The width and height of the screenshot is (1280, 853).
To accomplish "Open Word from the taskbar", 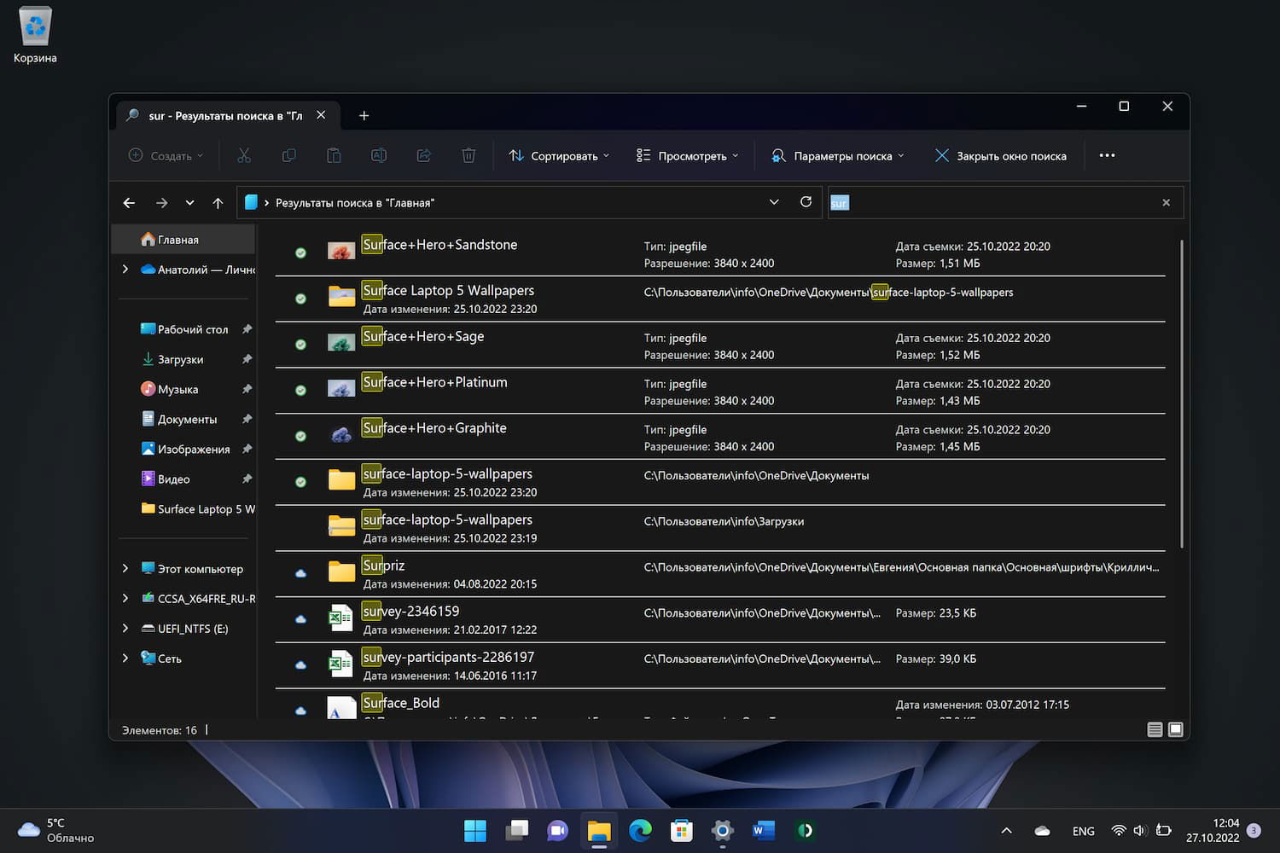I will [x=764, y=830].
